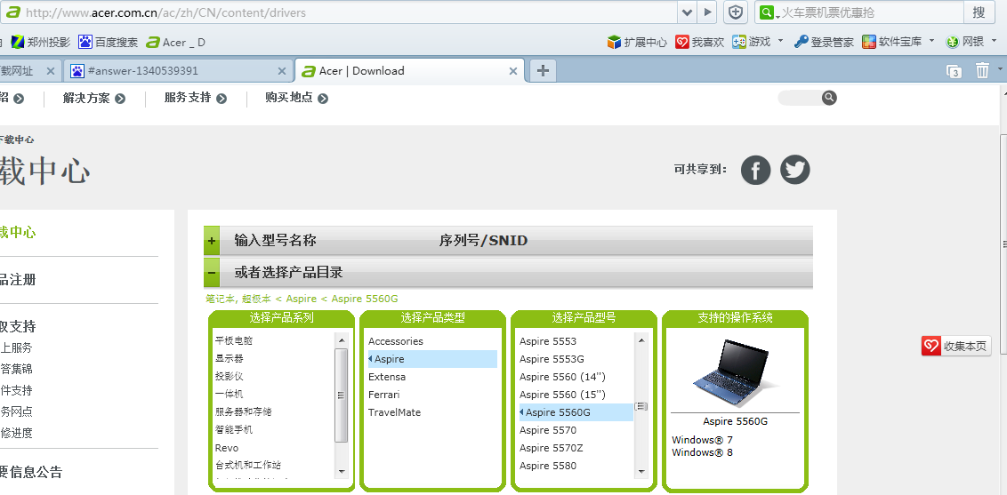Select Aspire 5580 model
The width and height of the screenshot is (1007, 495).
pos(548,466)
